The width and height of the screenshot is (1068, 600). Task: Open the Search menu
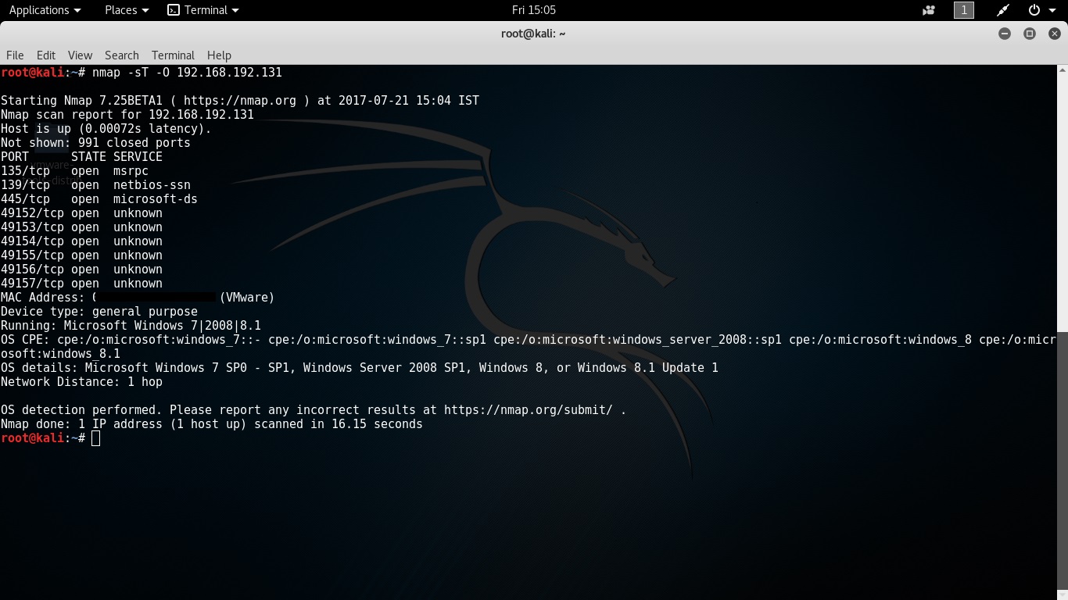[121, 55]
